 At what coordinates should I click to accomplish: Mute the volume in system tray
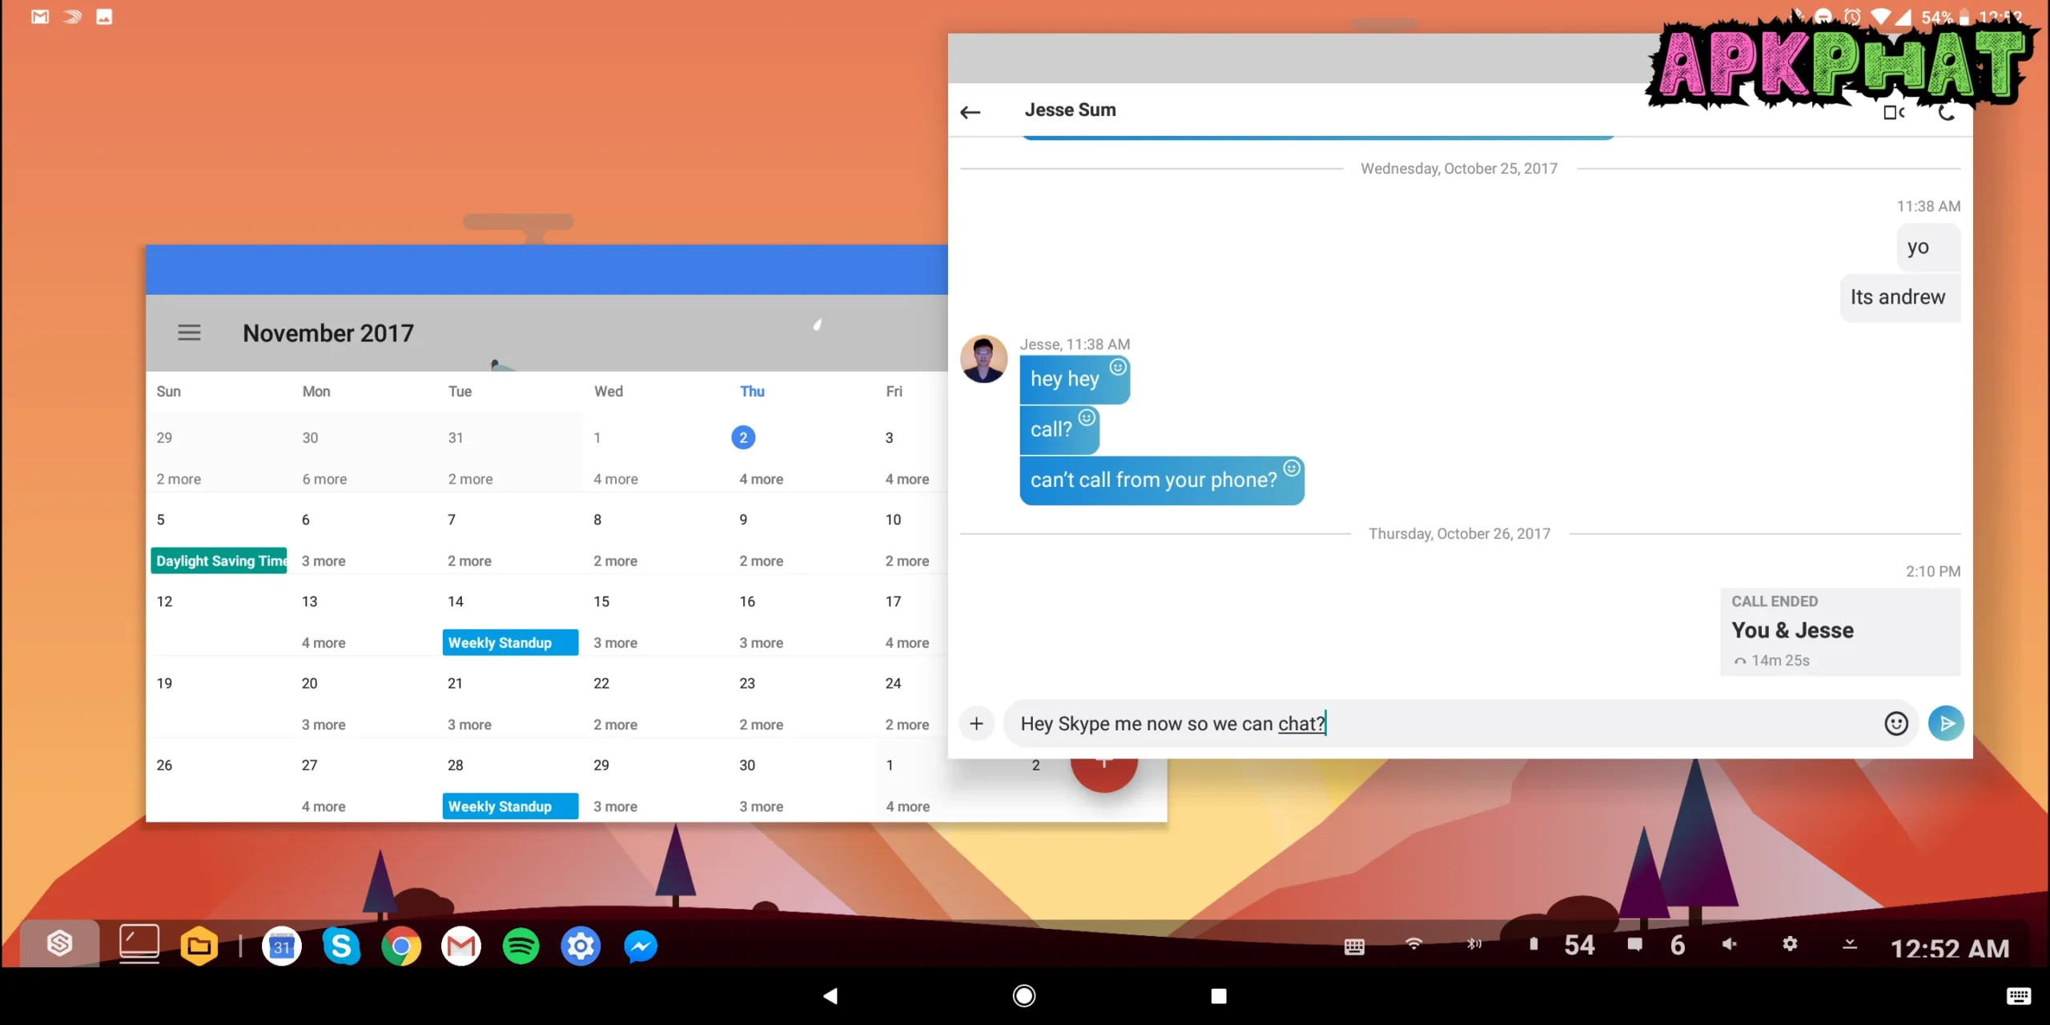[x=1730, y=945]
